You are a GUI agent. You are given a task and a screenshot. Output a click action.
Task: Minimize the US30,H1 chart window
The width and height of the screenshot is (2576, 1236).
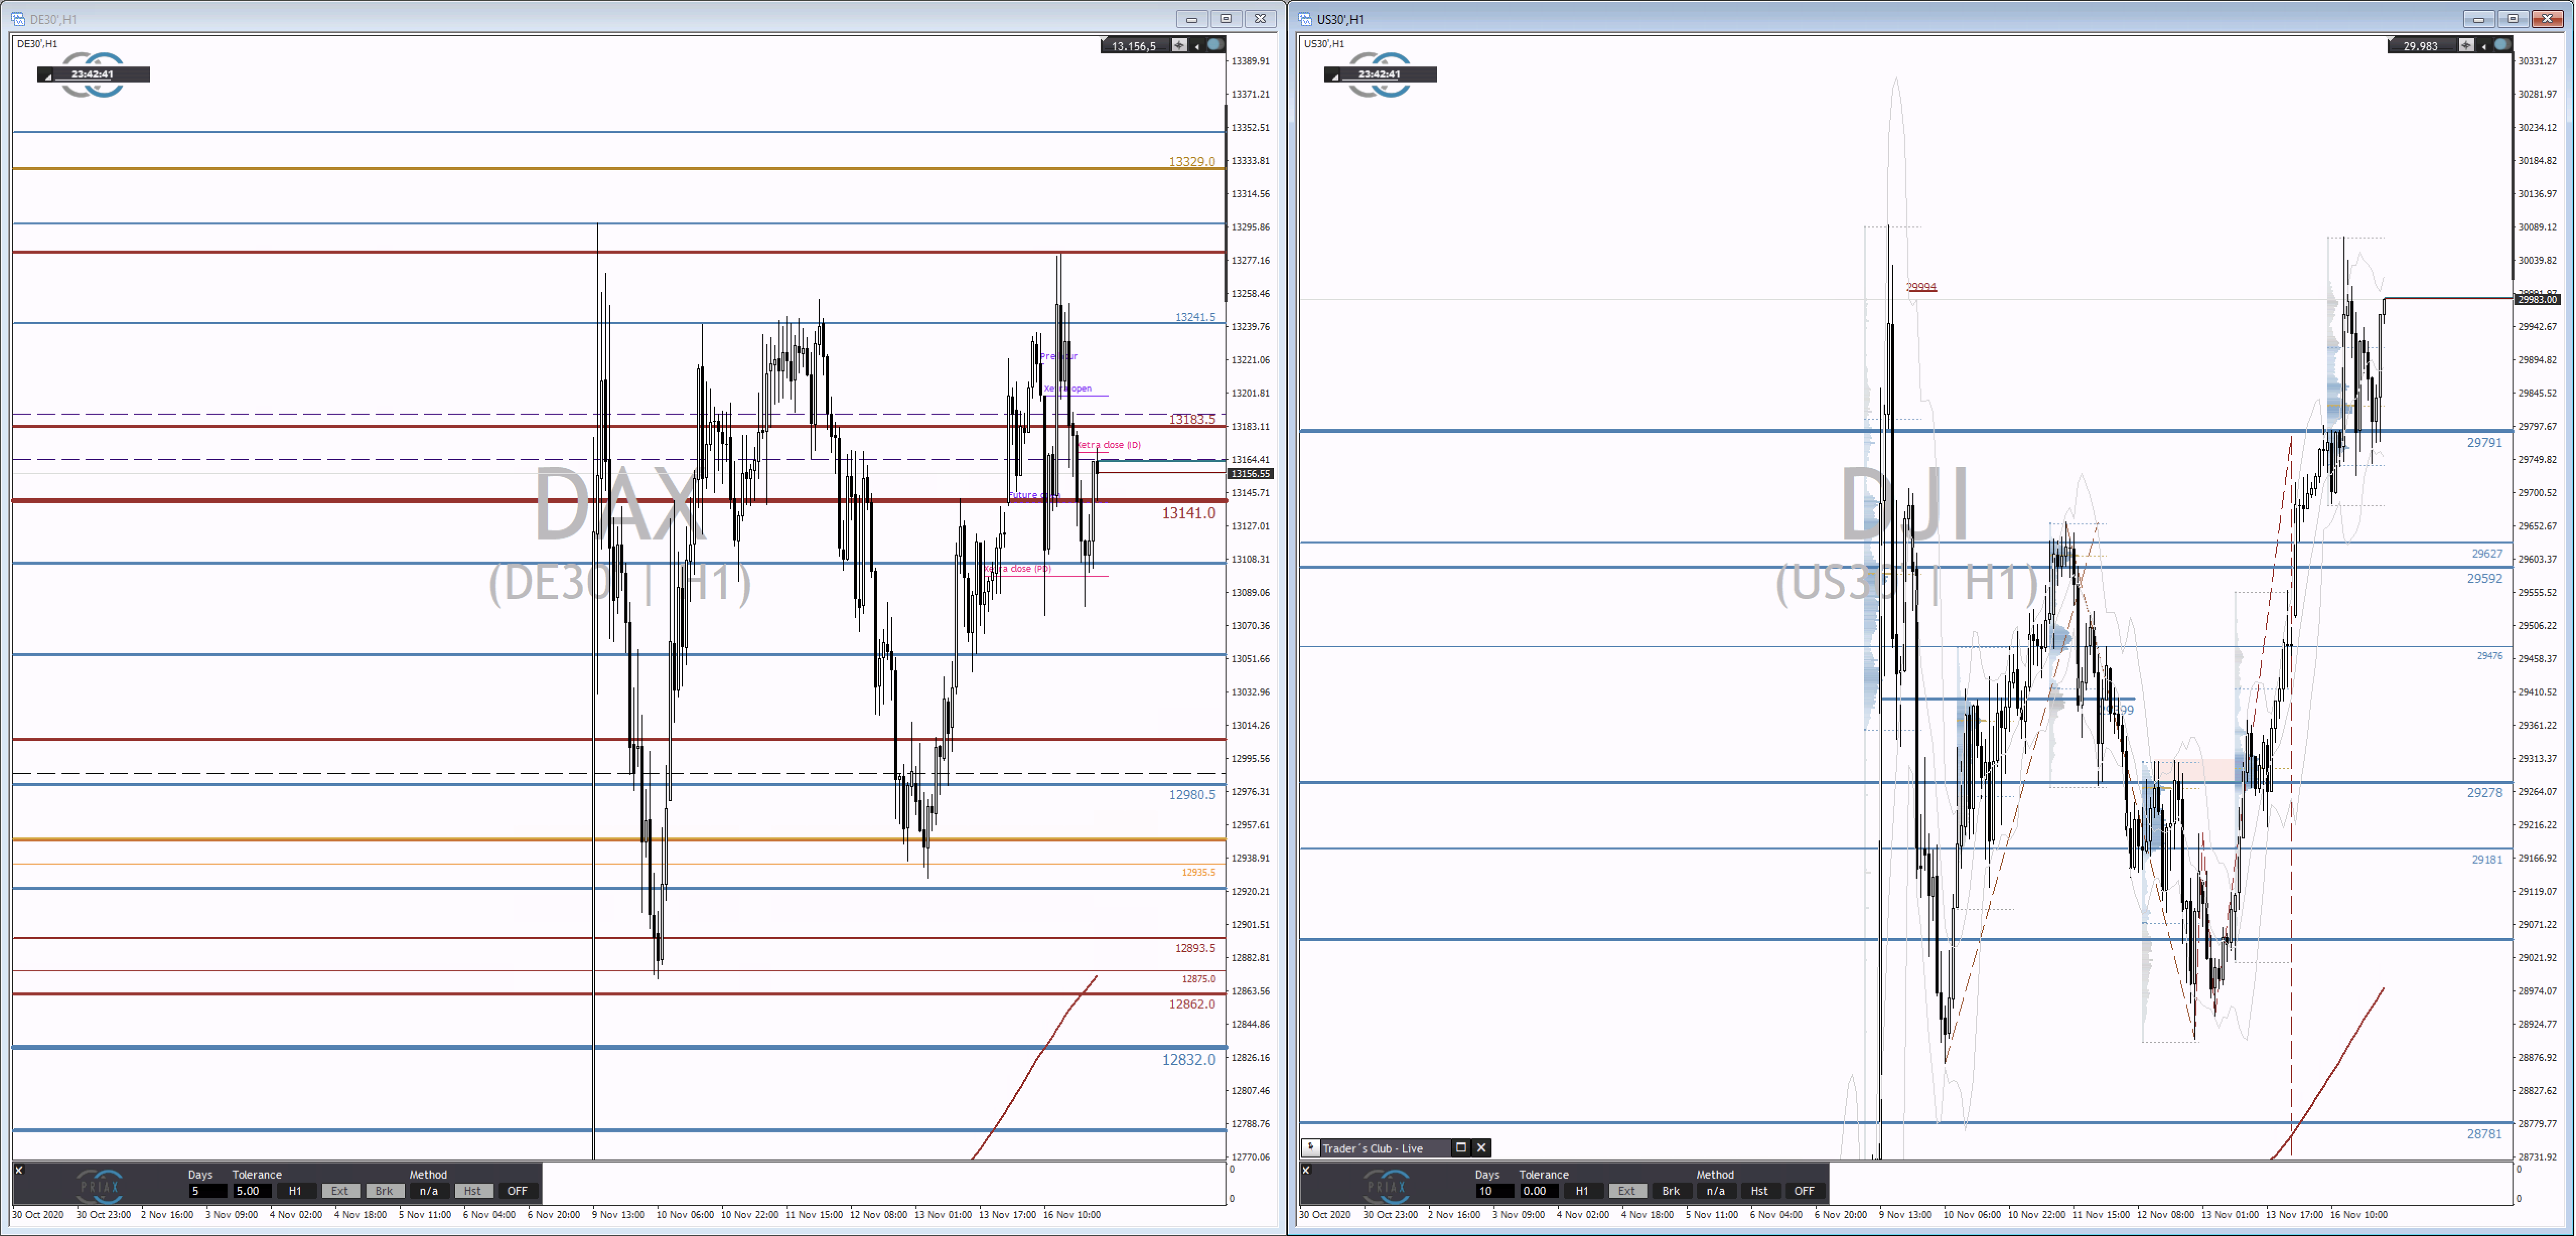point(2479,18)
